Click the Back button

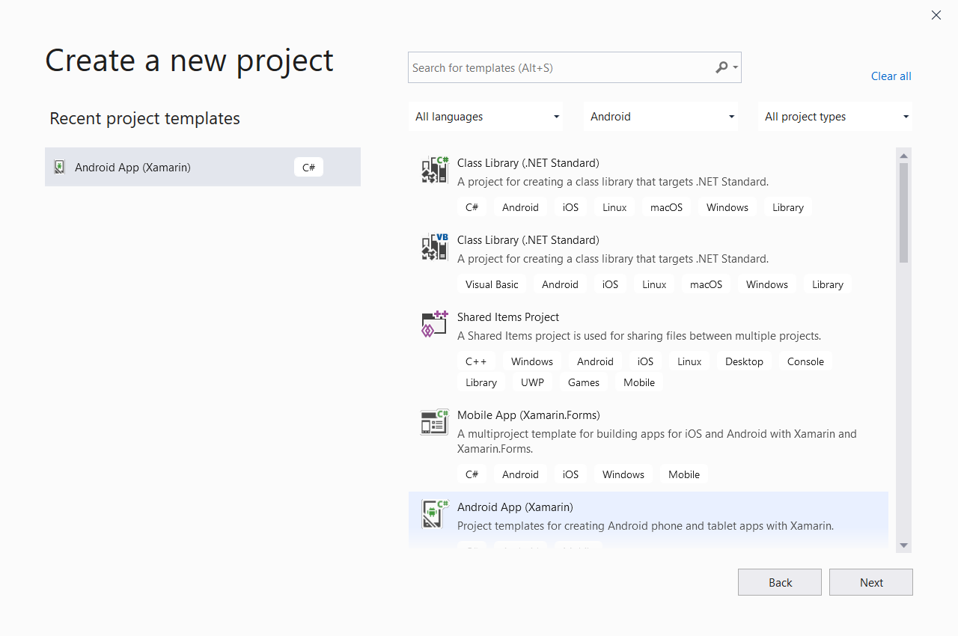point(780,582)
